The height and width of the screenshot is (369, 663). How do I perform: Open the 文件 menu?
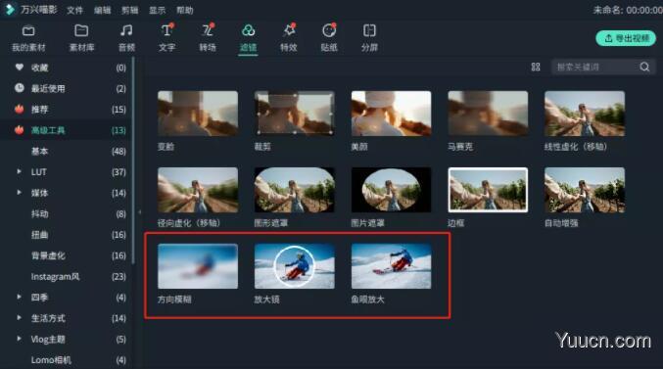(x=74, y=10)
